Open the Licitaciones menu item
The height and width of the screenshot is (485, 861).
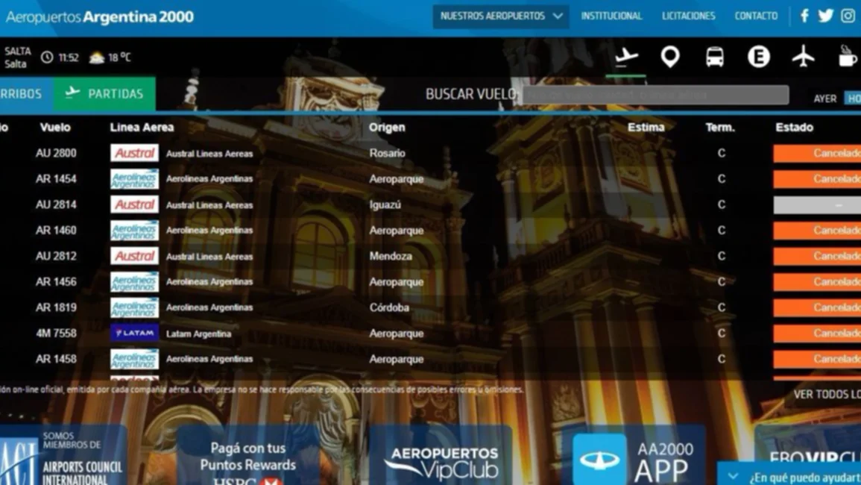point(688,16)
